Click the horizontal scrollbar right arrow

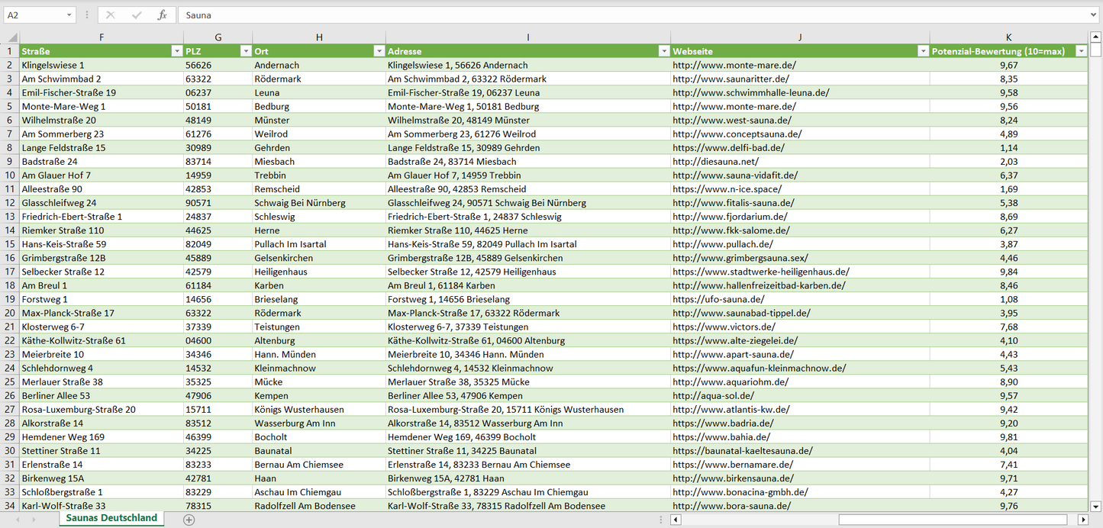(x=1082, y=520)
